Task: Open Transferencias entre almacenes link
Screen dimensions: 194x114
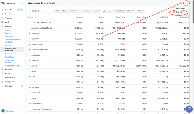Action: 12,41
